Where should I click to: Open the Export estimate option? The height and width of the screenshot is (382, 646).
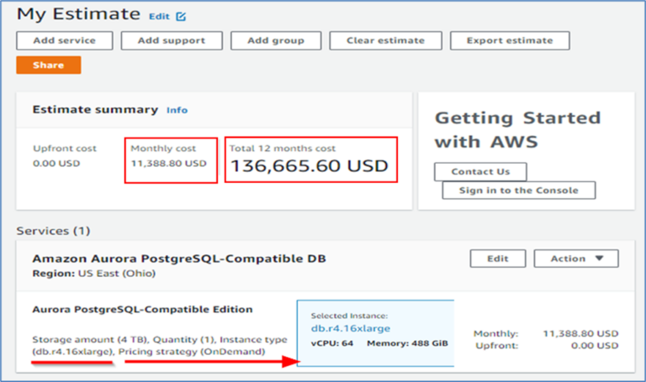click(511, 40)
